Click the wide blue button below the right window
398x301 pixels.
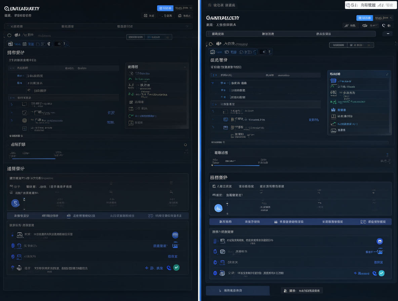tap(238, 291)
